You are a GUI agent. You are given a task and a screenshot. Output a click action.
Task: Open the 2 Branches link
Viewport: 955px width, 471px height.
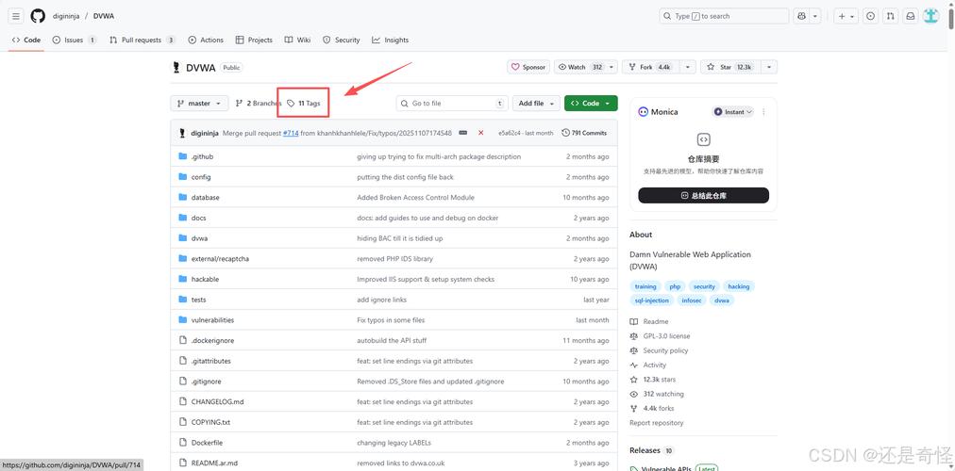(x=259, y=104)
